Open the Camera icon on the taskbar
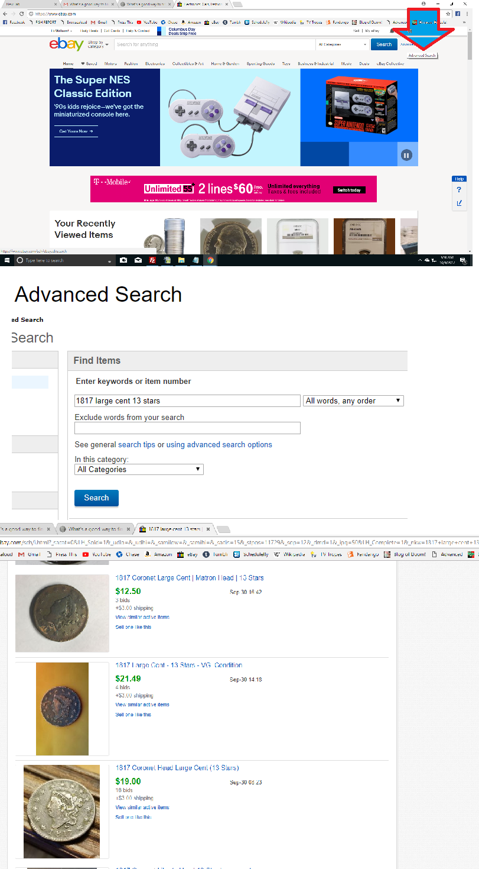 pyautogui.click(x=123, y=260)
